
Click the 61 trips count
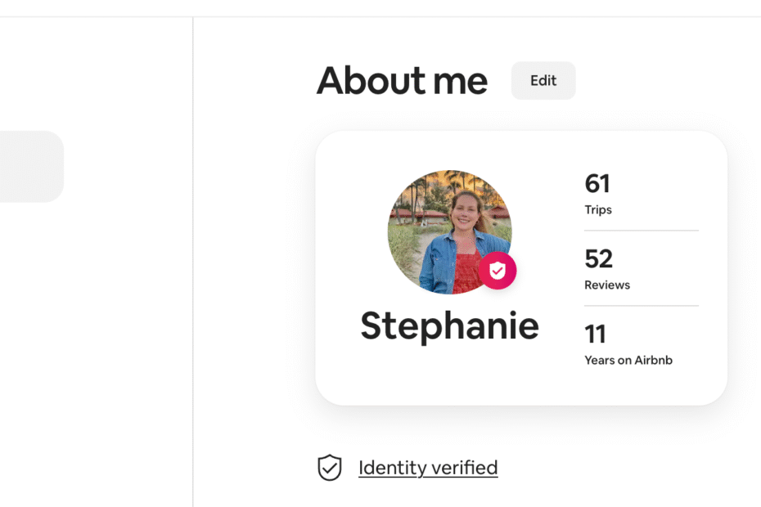597,183
